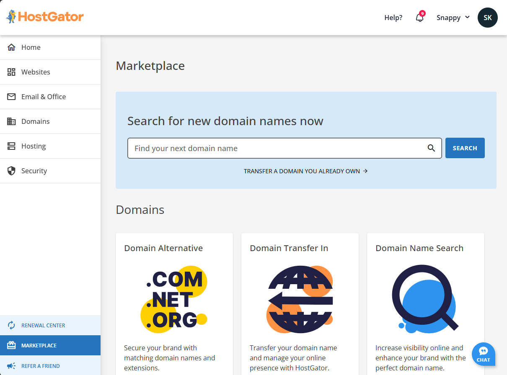The height and width of the screenshot is (375, 507).
Task: Click the HostGator logo
Action: [x=44, y=17]
